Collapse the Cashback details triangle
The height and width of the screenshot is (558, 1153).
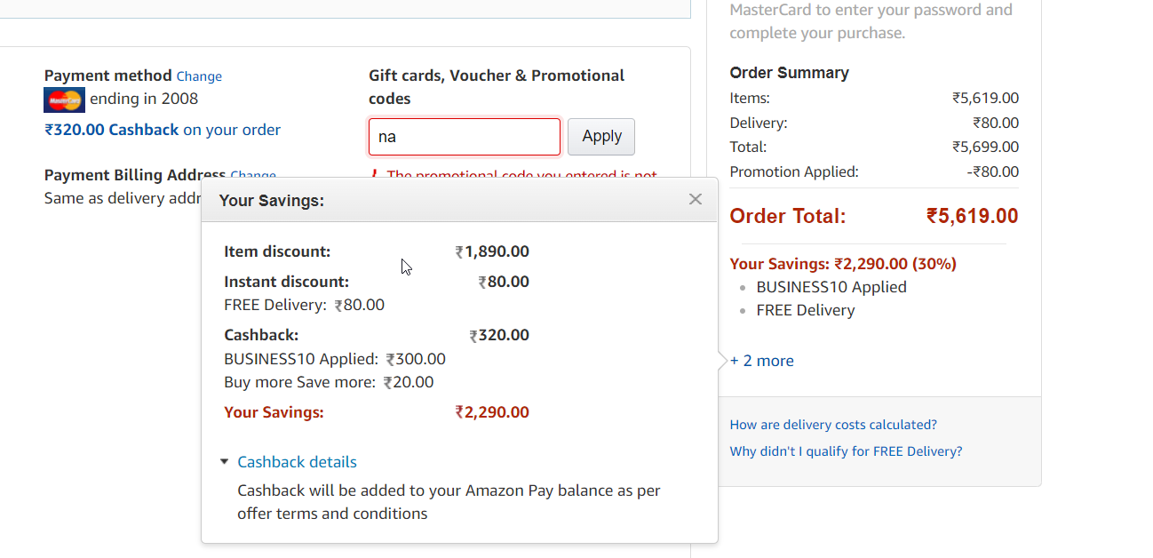(225, 462)
